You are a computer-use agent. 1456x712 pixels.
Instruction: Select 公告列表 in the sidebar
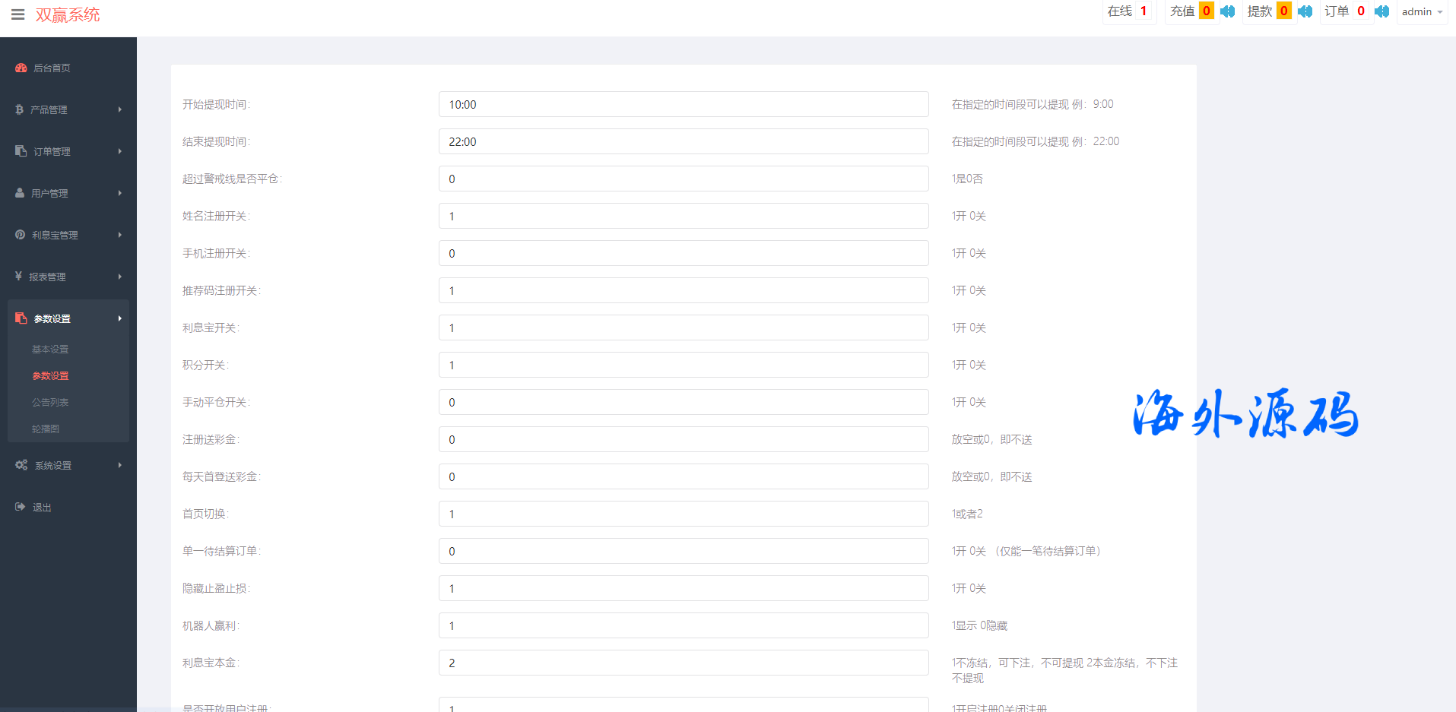click(x=50, y=403)
